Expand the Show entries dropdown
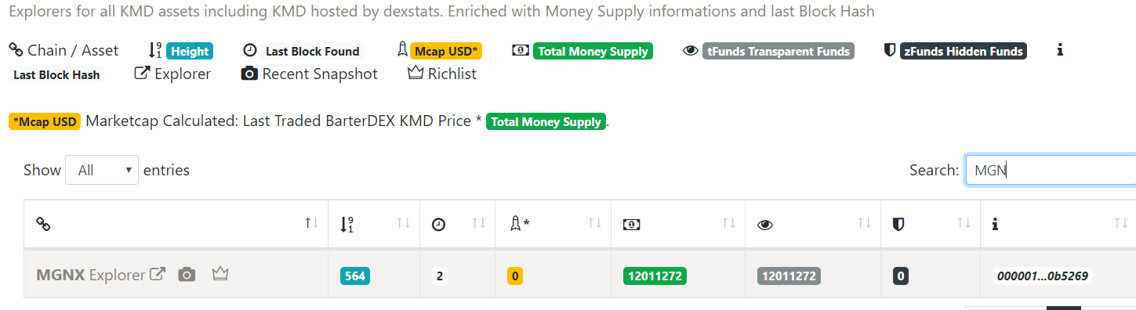The width and height of the screenshot is (1136, 310). tap(102, 170)
